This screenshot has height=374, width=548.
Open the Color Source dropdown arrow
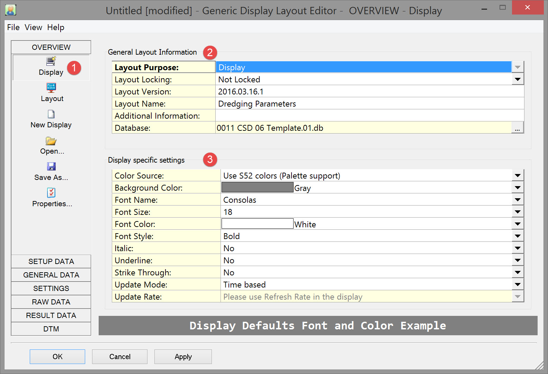[x=517, y=176]
